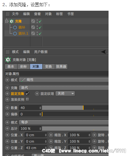Click the layer square of 圆环

(33, 27)
